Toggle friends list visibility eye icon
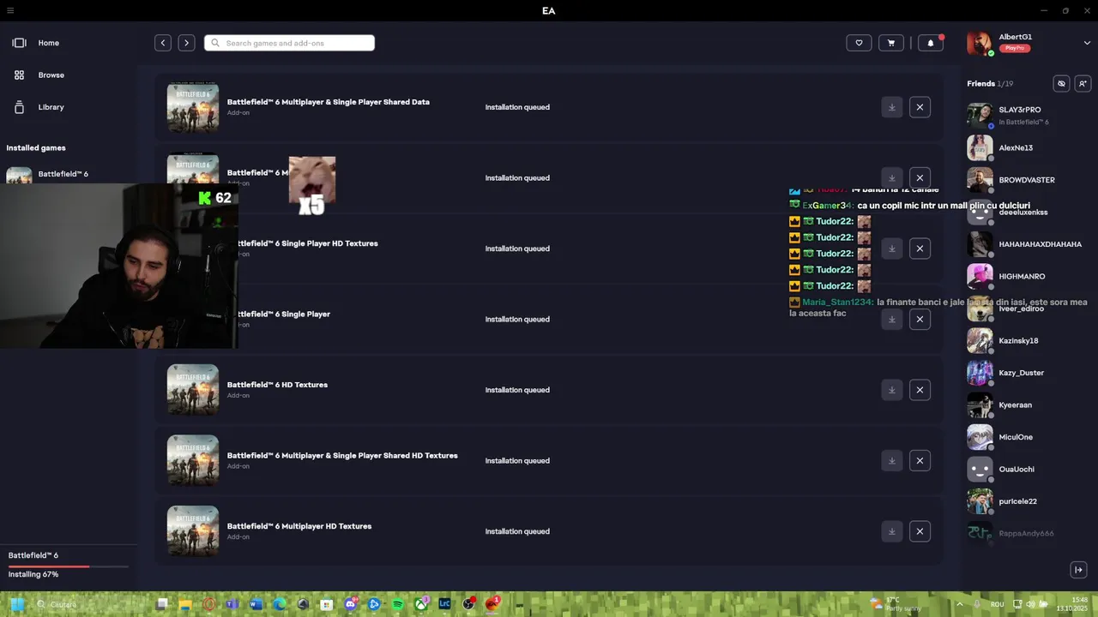 click(x=1061, y=84)
